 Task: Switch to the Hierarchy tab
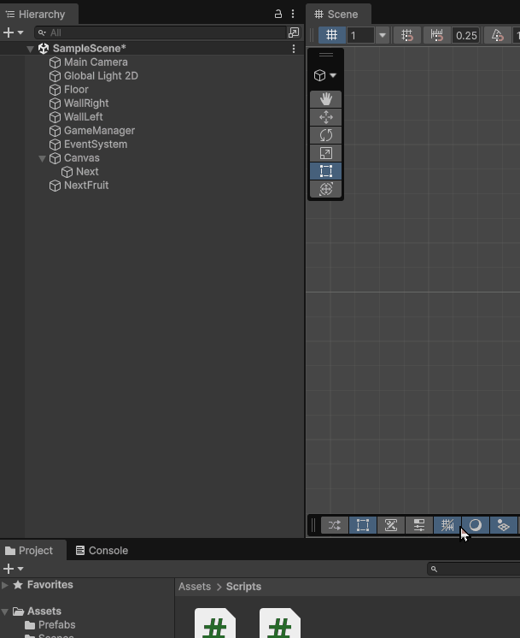[x=39, y=15]
